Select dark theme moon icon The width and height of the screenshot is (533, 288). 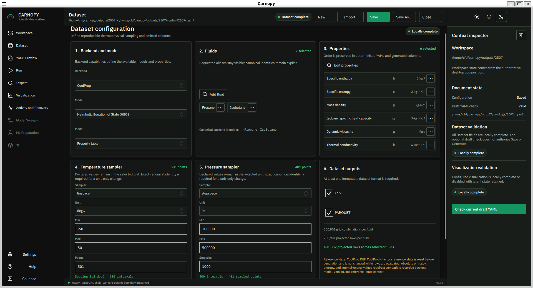point(501,17)
